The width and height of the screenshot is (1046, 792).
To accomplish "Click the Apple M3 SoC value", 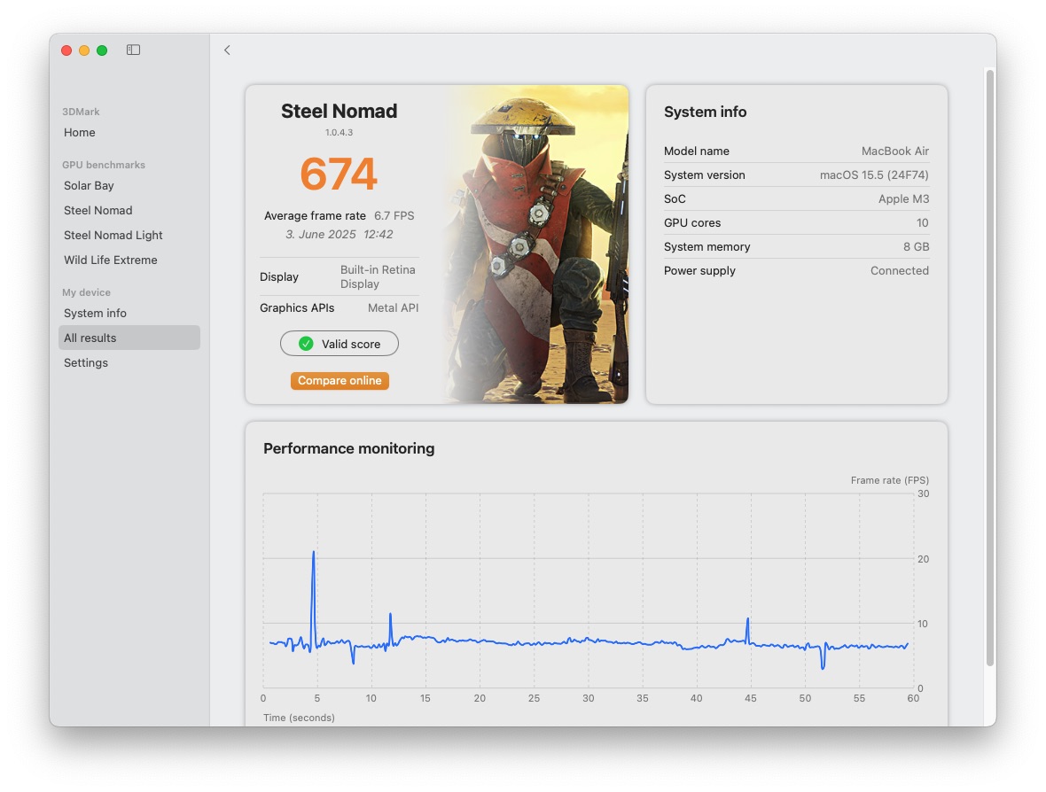I will pos(904,199).
